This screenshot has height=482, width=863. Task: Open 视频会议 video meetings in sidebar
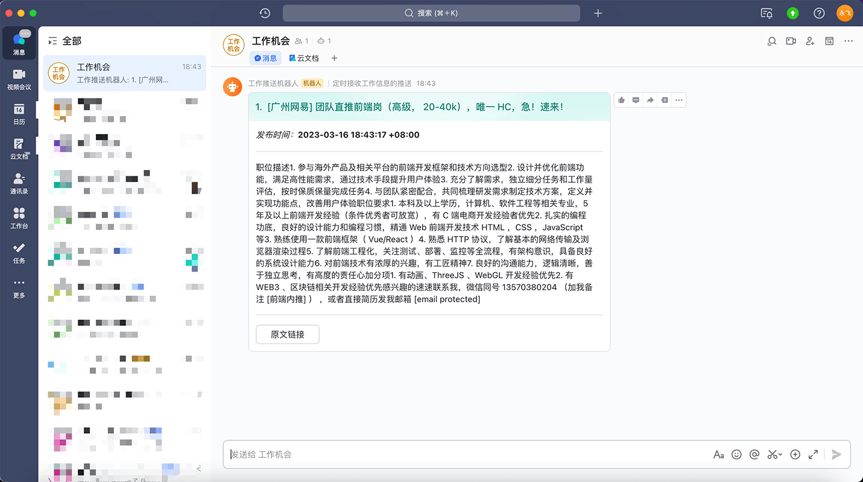pos(19,78)
